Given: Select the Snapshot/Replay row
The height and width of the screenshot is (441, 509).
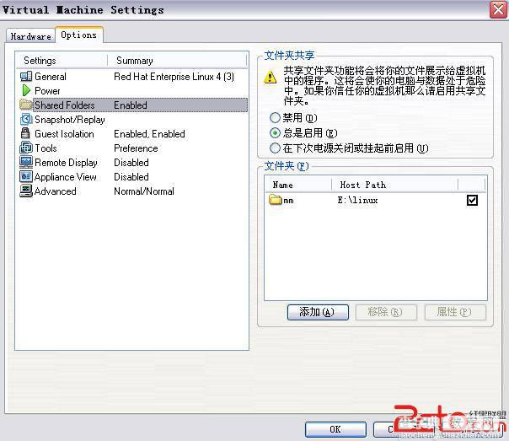Looking at the screenshot, I should click(133, 119).
